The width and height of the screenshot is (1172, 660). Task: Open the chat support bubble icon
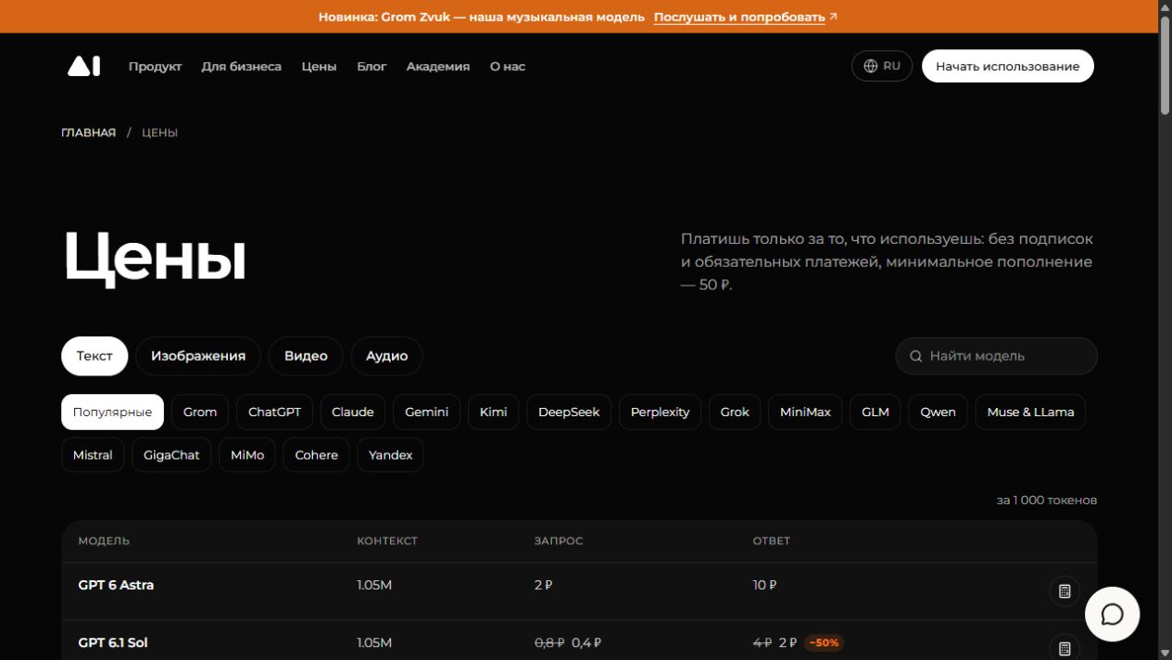pyautogui.click(x=1112, y=614)
